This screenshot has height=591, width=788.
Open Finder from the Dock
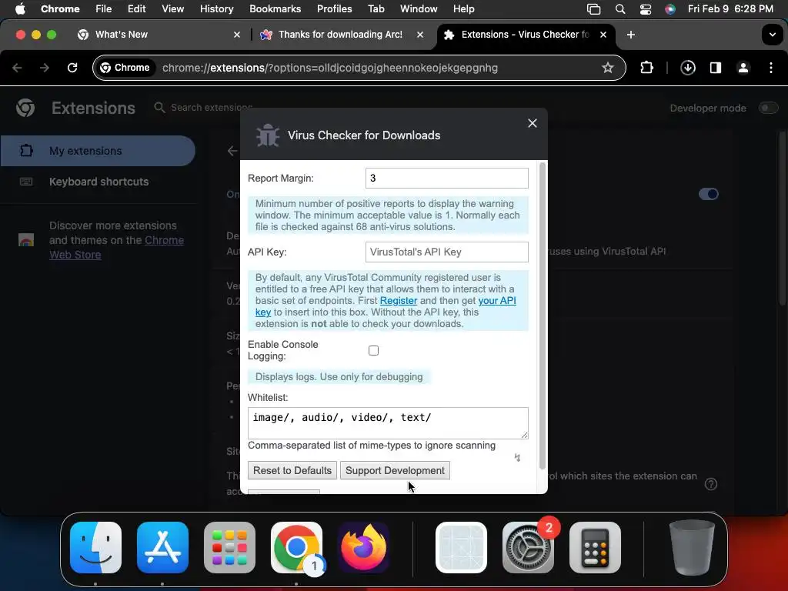click(x=95, y=547)
